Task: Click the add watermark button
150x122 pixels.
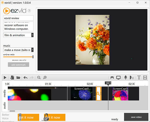Action: pos(18,65)
